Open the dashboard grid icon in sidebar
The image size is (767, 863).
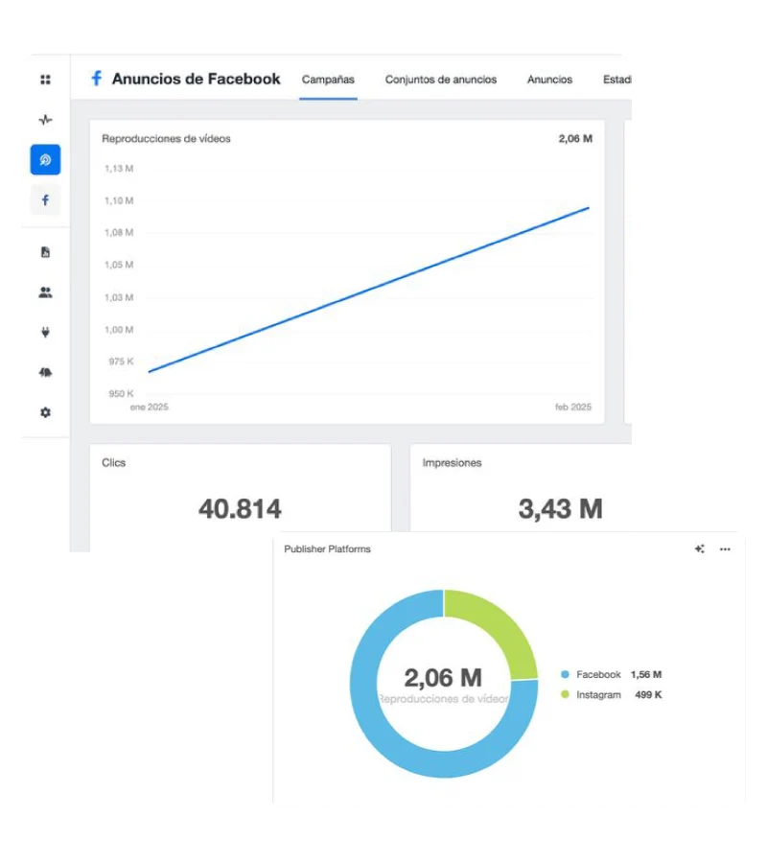pos(45,81)
